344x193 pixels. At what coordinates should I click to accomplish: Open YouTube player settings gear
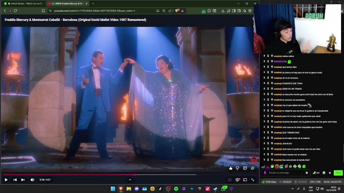click(237, 180)
